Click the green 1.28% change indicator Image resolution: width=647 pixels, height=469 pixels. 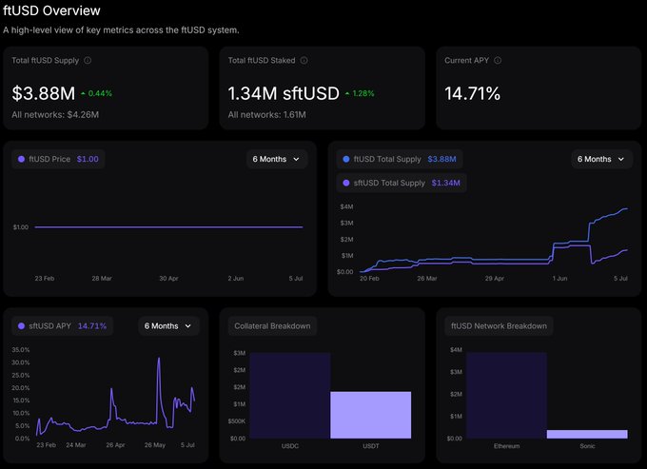(360, 93)
